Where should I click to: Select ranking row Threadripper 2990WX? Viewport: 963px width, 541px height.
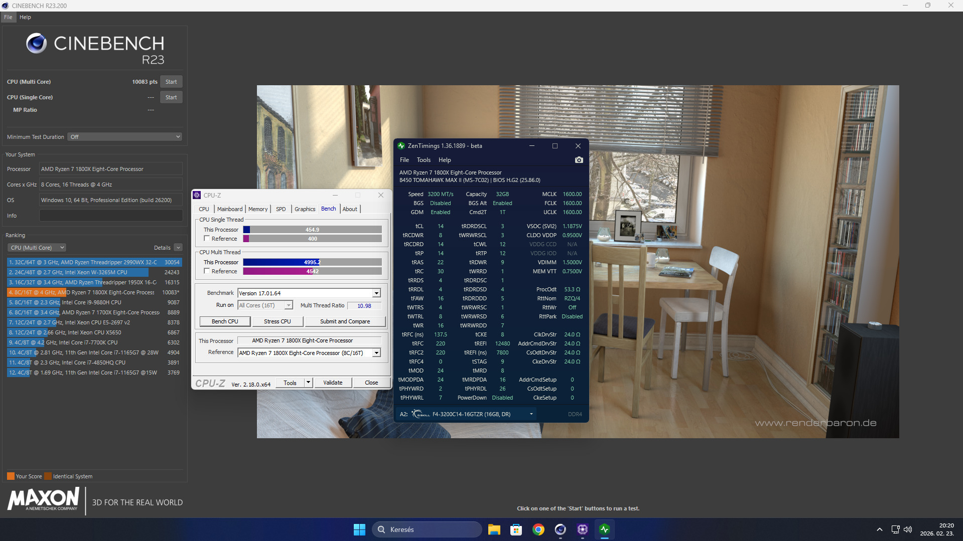94,262
